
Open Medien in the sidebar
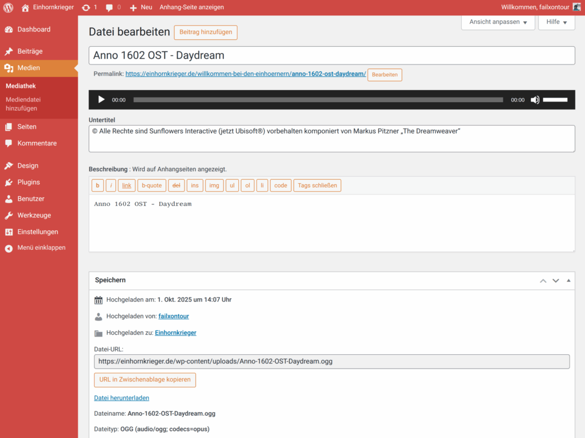pos(39,68)
